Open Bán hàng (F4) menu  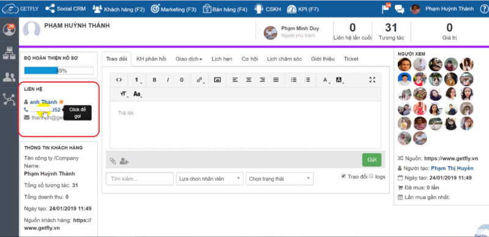coord(225,9)
